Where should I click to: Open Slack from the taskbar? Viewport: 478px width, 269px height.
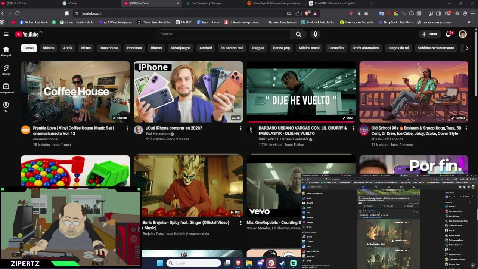click(271, 263)
